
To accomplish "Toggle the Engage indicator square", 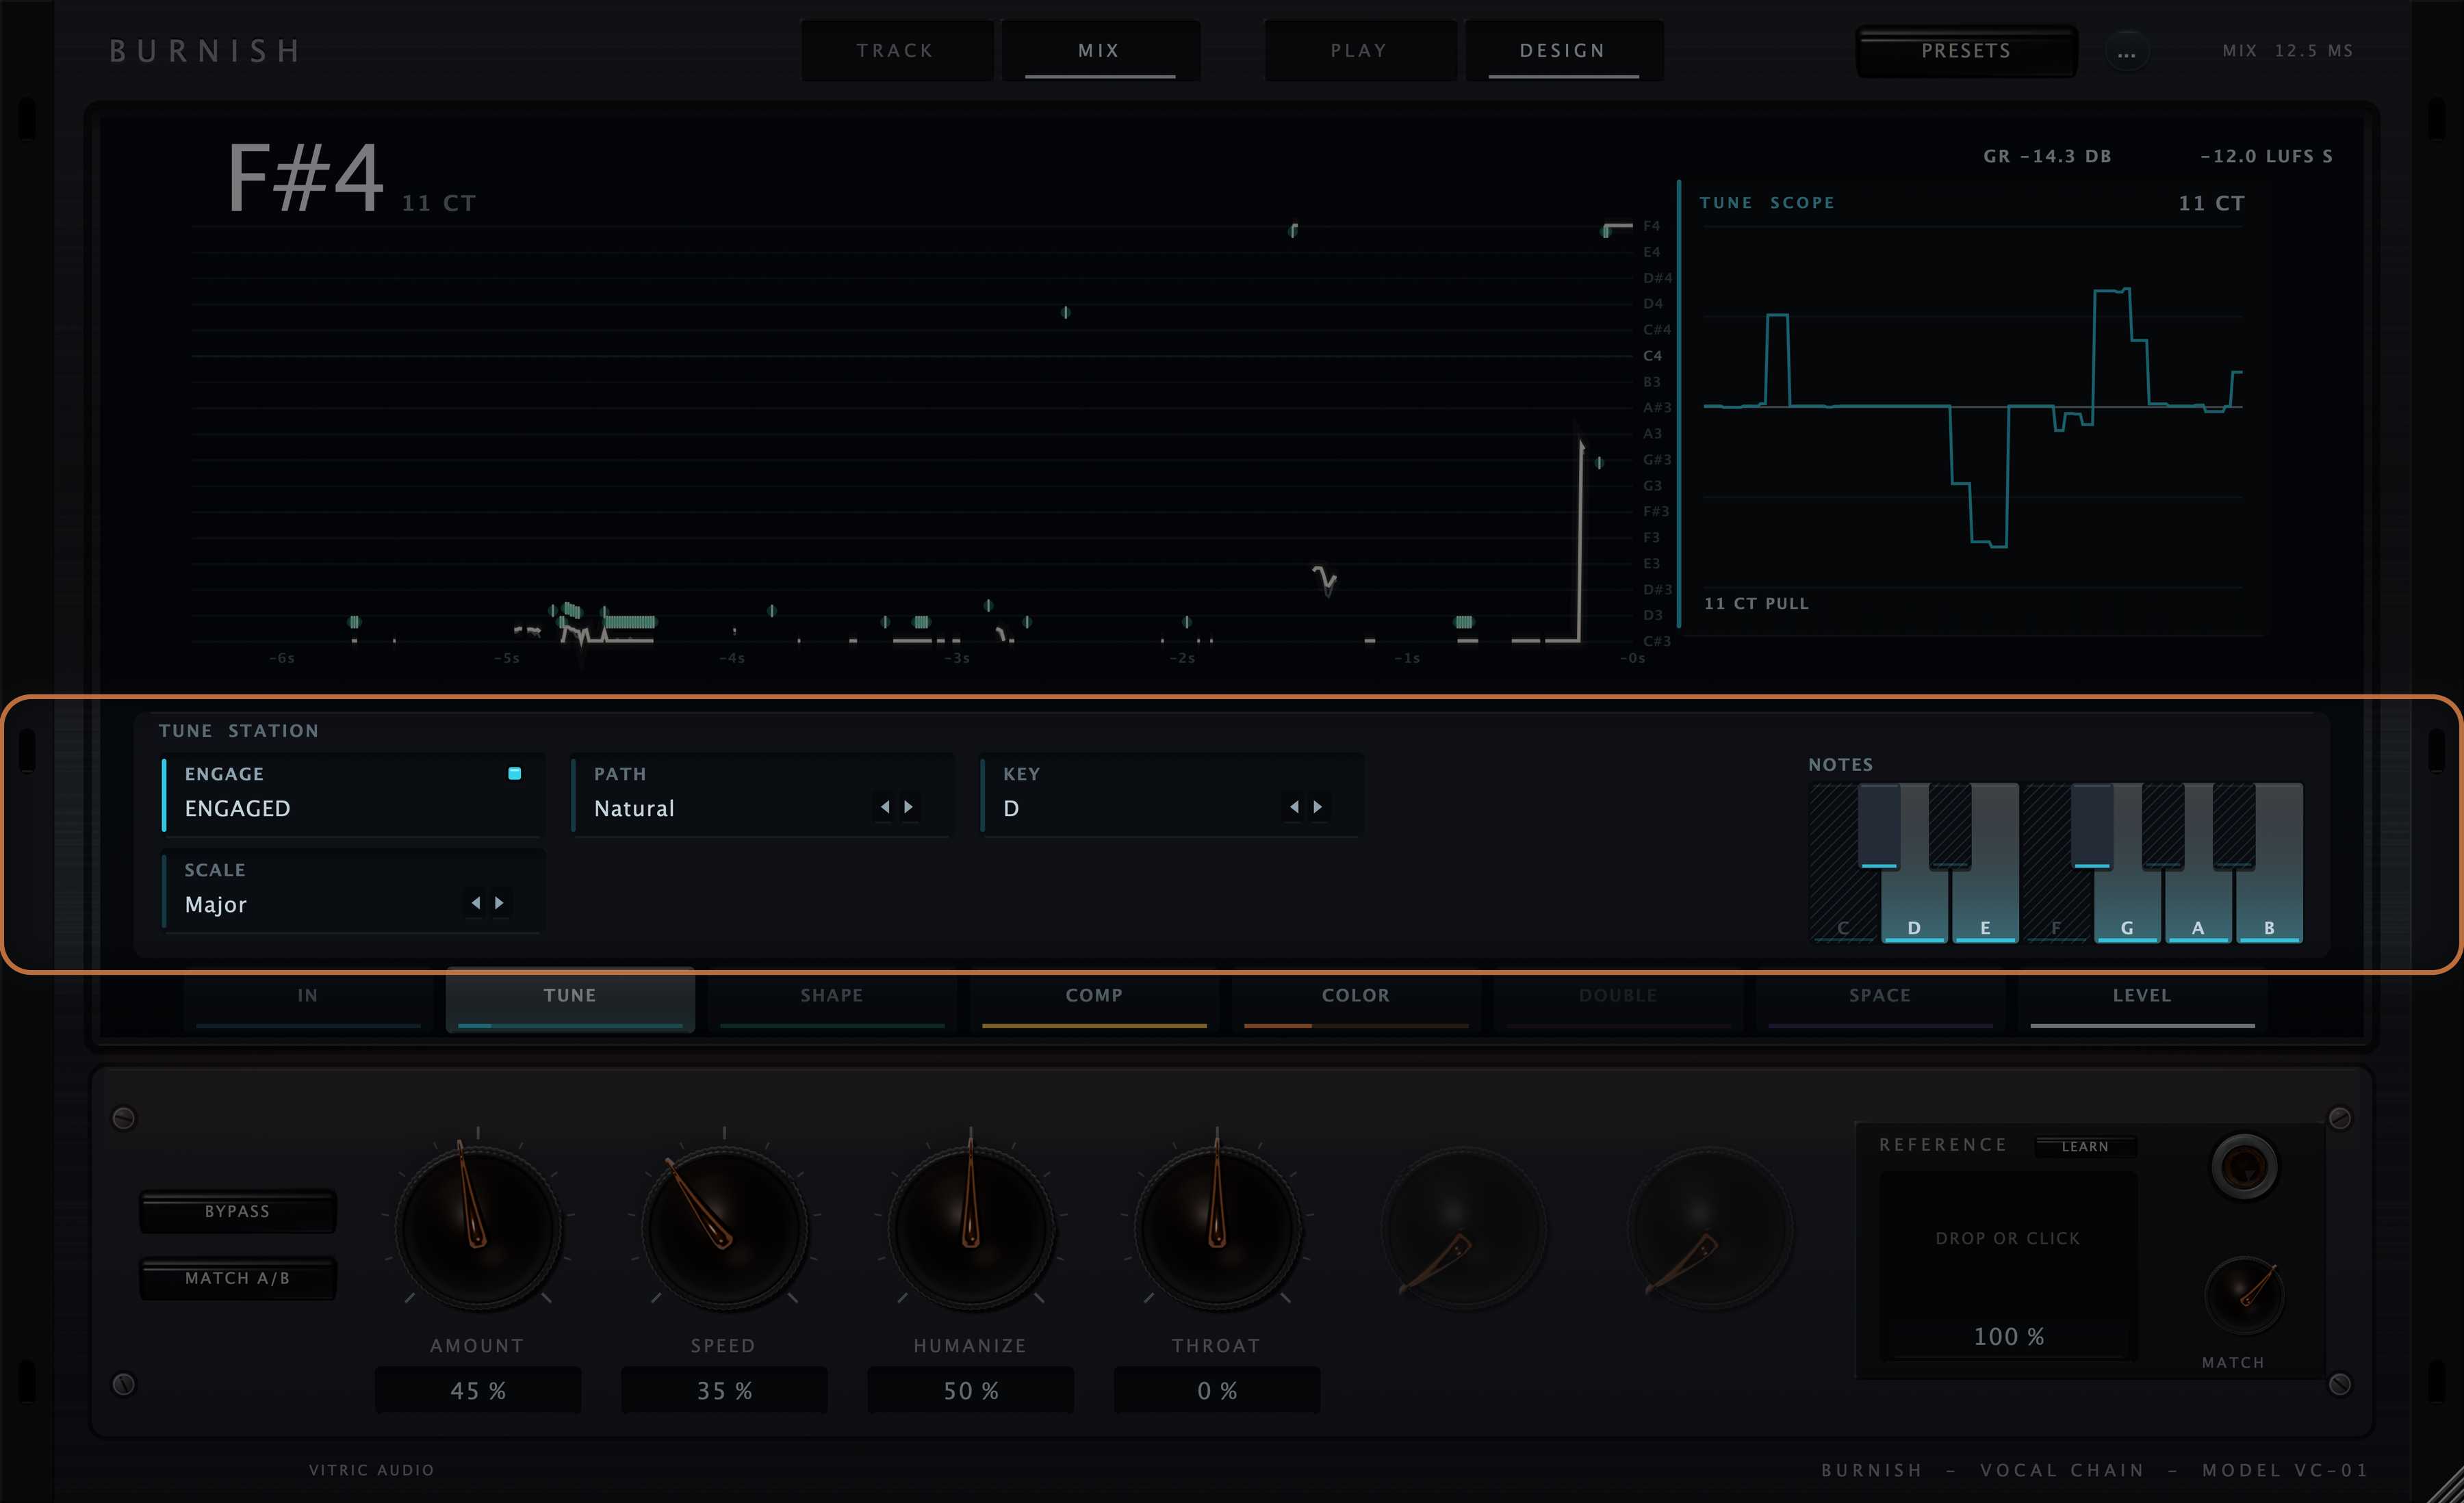I will pos(514,774).
